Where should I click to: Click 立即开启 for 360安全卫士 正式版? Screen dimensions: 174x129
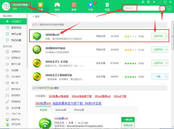tap(158, 63)
